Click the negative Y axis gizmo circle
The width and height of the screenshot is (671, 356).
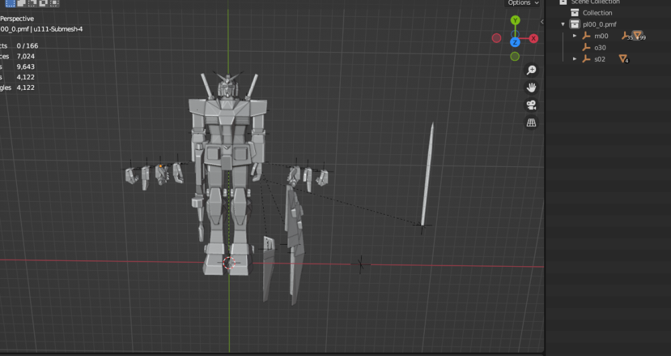515,56
